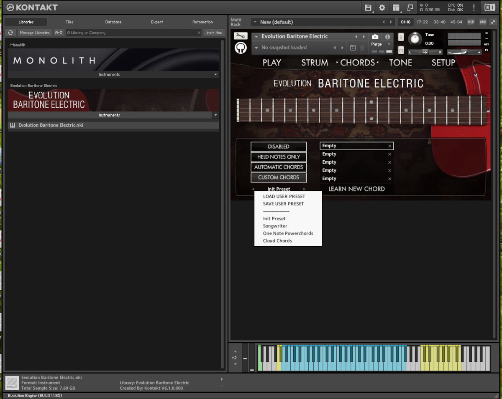Go to next instrument arrow

364,37
